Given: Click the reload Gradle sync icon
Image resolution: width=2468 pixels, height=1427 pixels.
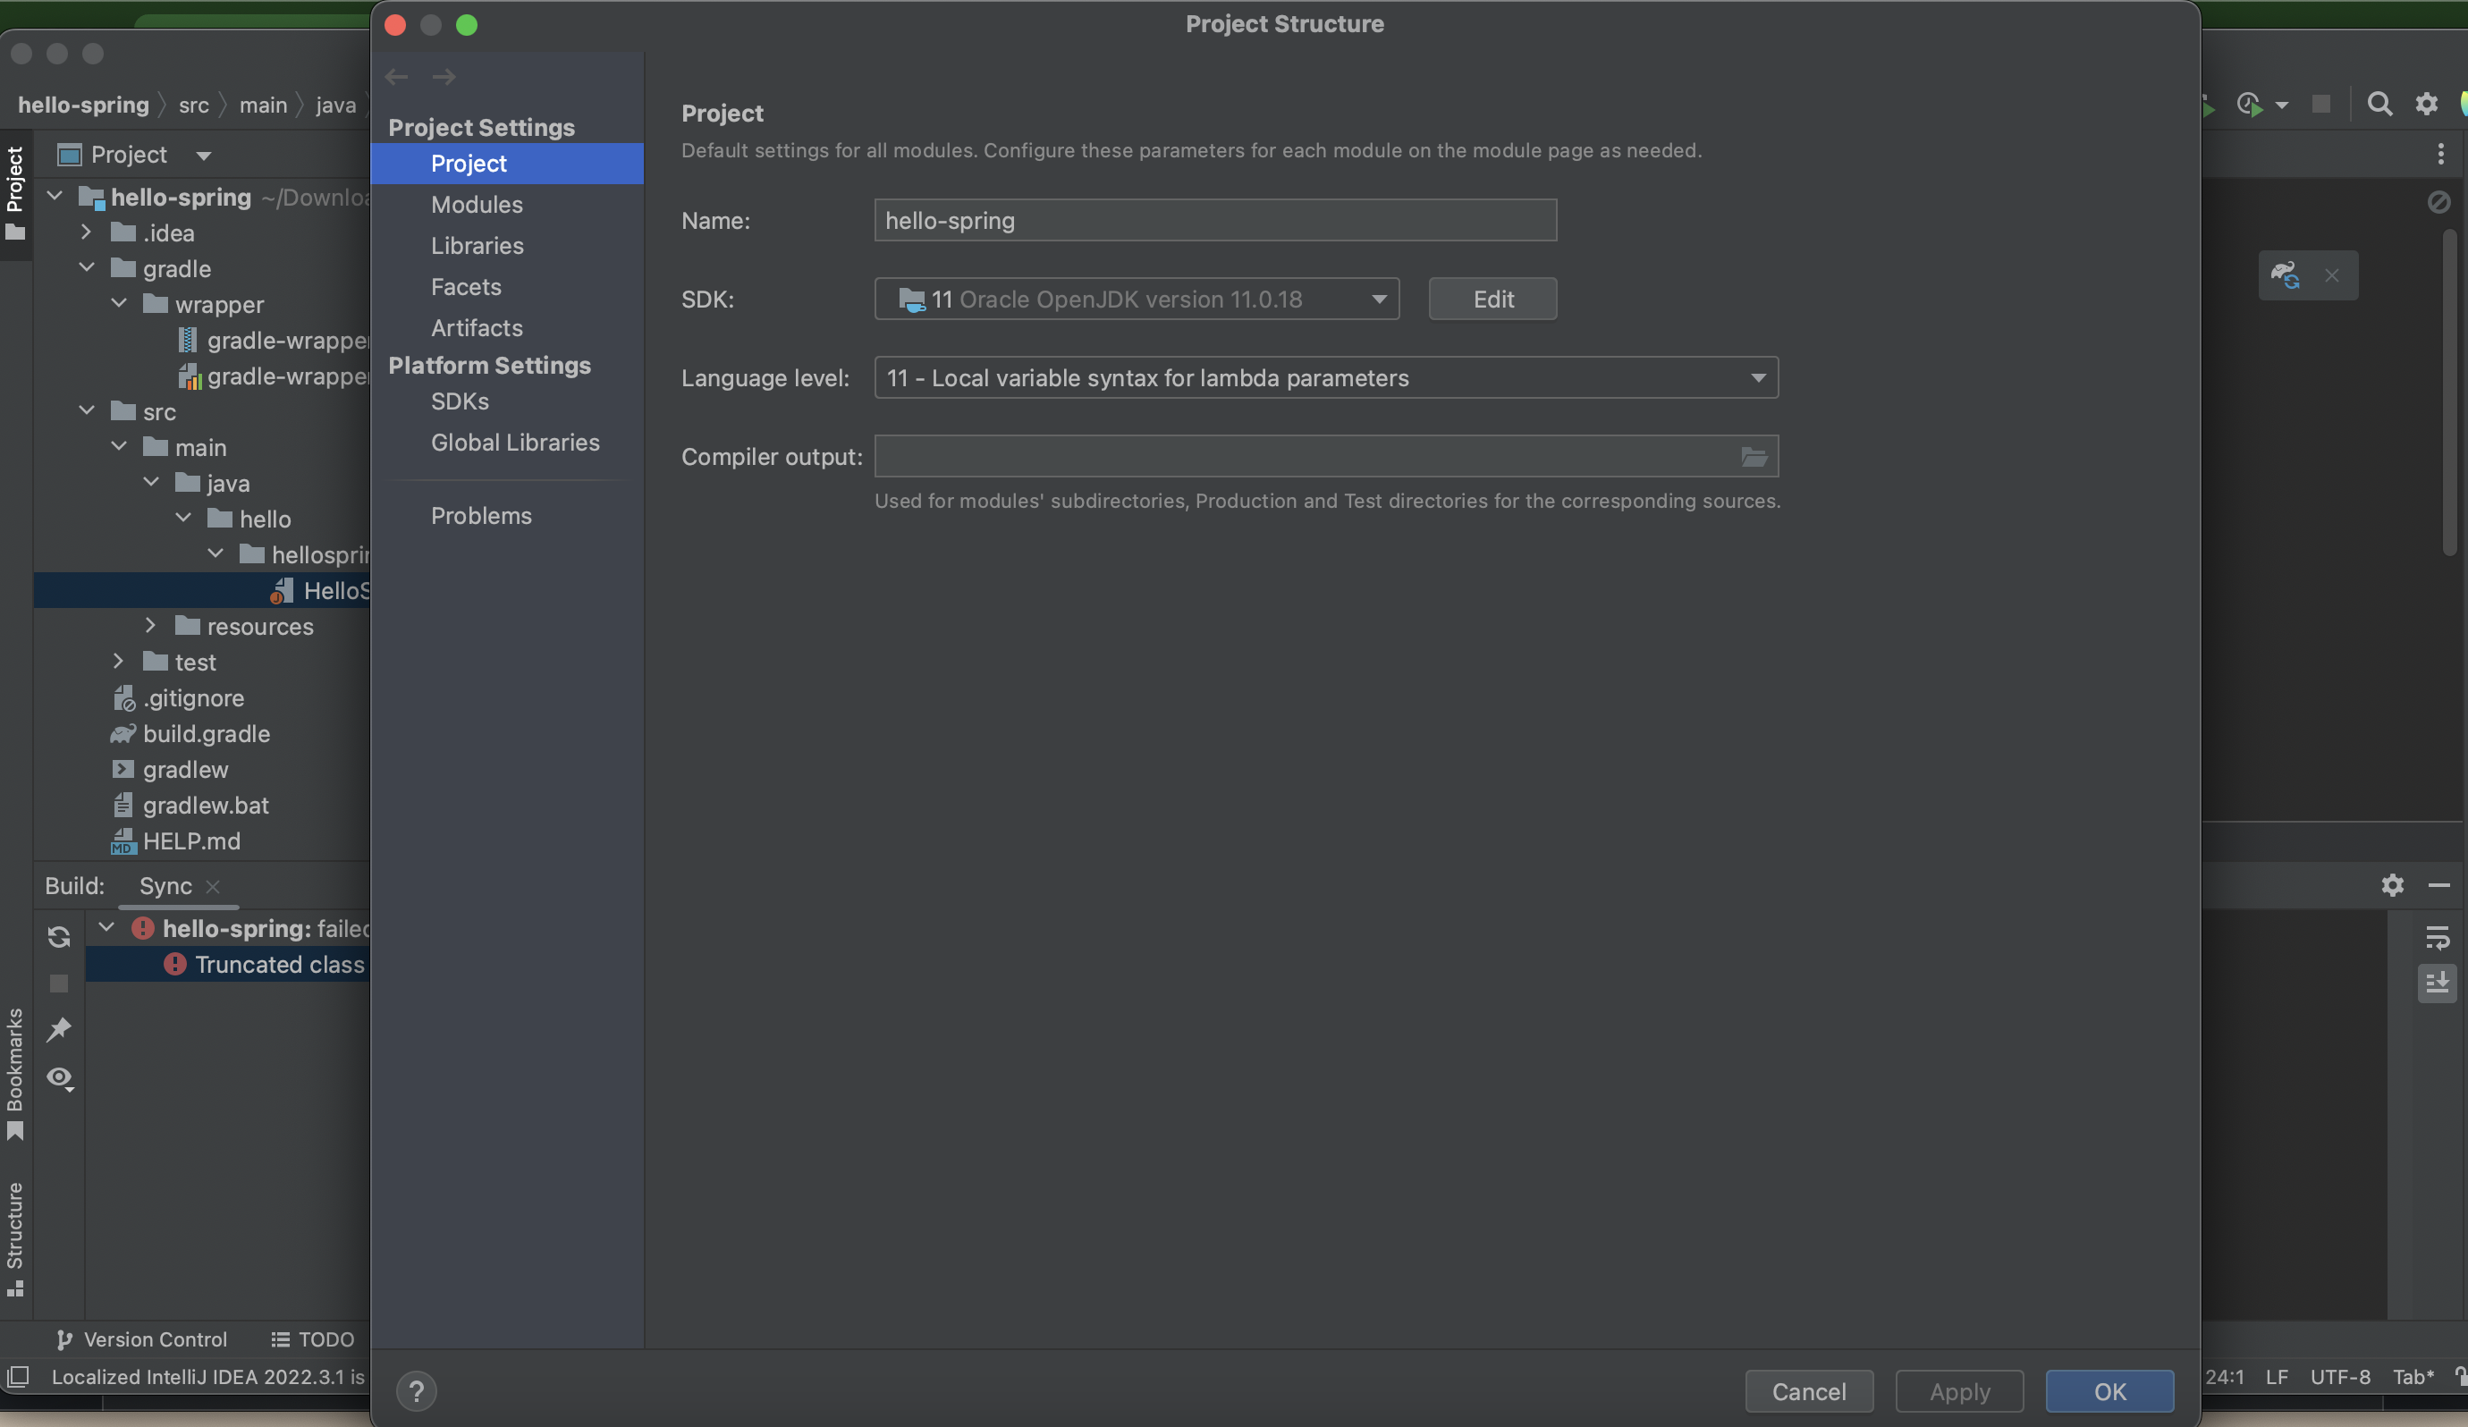Looking at the screenshot, I should coord(59,936).
